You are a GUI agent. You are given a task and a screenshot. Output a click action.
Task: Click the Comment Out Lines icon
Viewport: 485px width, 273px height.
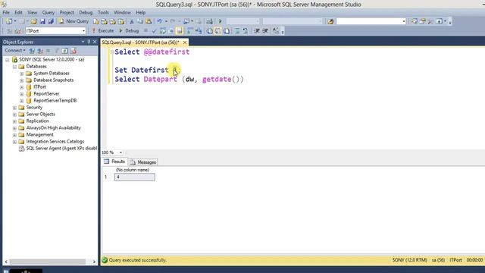237,31
